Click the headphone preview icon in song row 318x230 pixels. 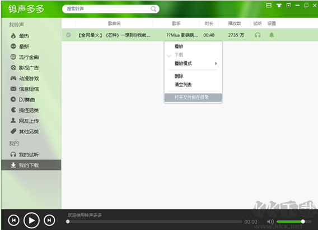point(258,35)
